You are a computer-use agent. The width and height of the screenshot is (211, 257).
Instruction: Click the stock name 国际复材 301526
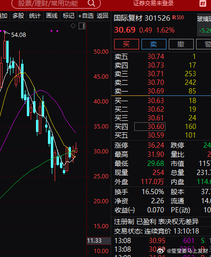[x=142, y=18]
